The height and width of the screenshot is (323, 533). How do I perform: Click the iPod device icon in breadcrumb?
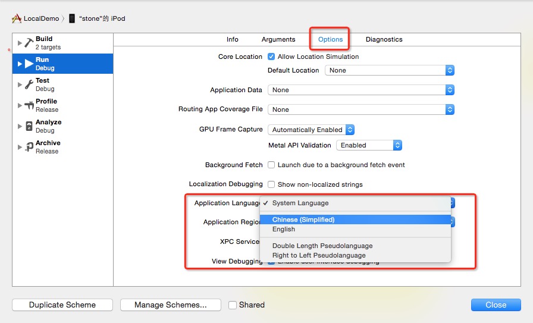pyautogui.click(x=72, y=18)
